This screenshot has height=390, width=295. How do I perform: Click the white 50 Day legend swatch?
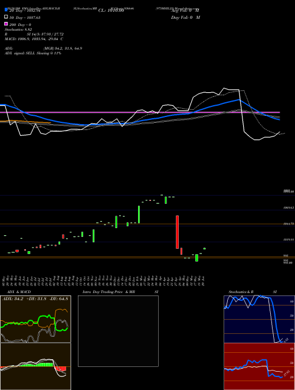(6, 17)
